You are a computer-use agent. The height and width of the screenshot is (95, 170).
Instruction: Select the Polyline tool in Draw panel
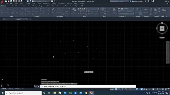(7, 10)
